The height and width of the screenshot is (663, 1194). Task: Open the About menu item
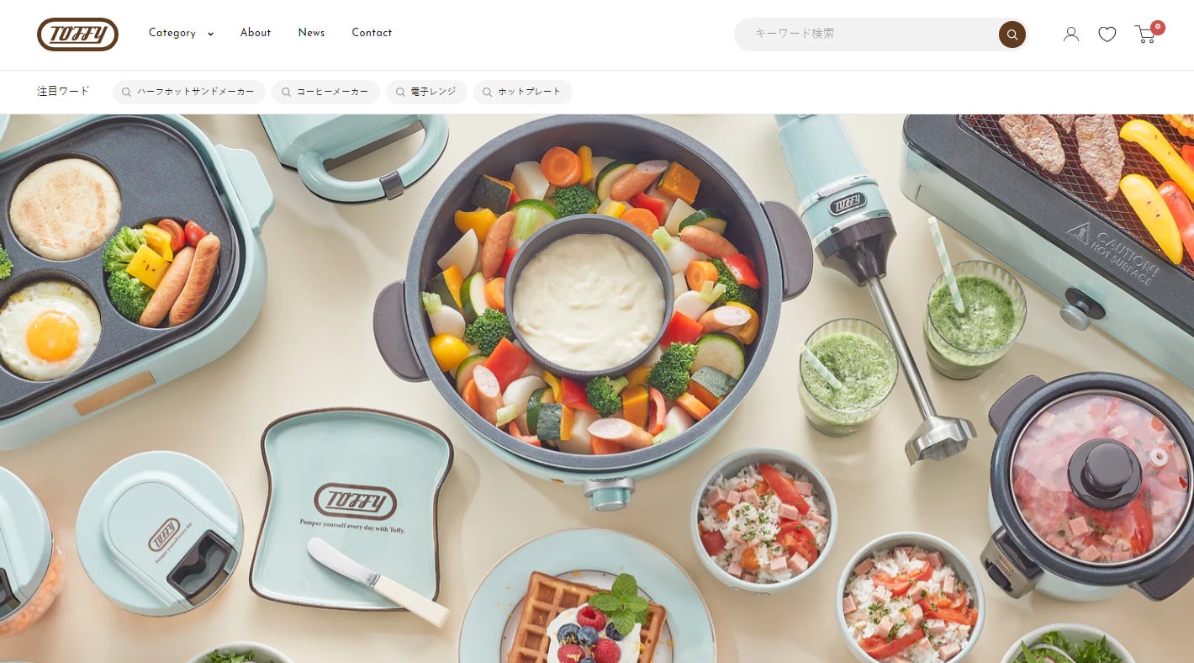(256, 33)
